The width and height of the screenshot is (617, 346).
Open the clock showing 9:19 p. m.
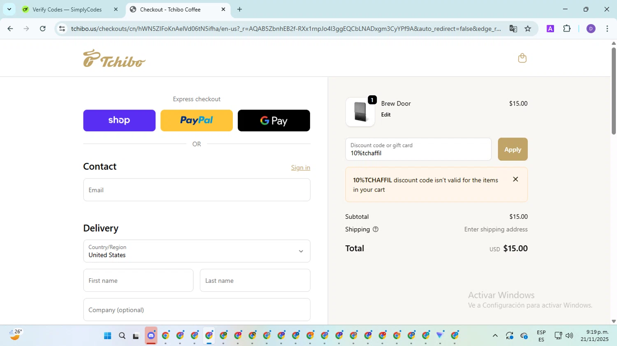pyautogui.click(x=595, y=336)
